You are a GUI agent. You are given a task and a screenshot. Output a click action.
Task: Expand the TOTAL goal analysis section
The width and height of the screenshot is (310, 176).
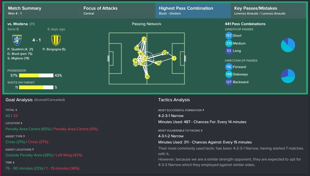[11, 110]
